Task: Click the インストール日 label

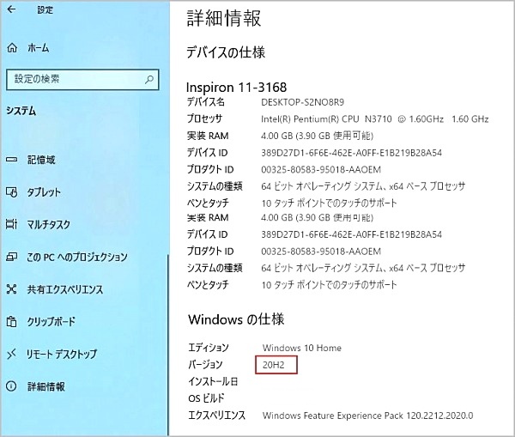Action: (213, 381)
